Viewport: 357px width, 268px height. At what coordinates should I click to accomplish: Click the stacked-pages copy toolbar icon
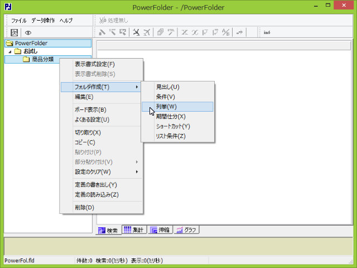coord(160,32)
